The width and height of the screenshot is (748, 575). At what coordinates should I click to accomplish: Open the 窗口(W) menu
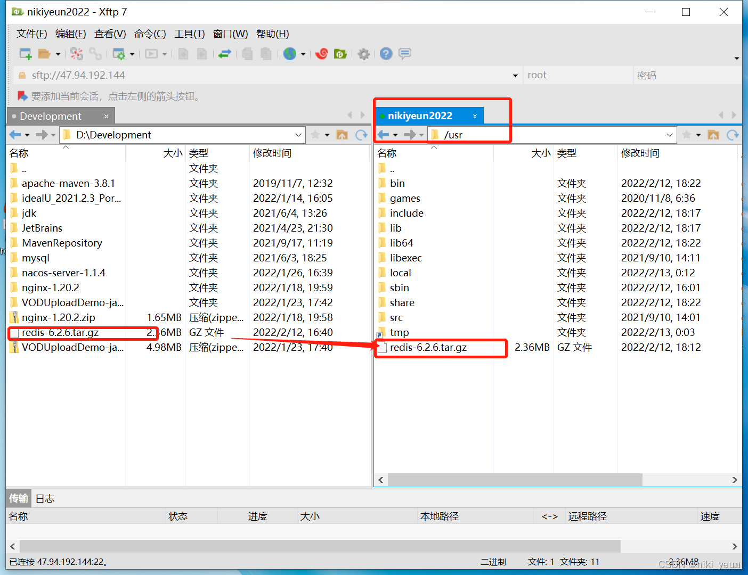pyautogui.click(x=231, y=34)
